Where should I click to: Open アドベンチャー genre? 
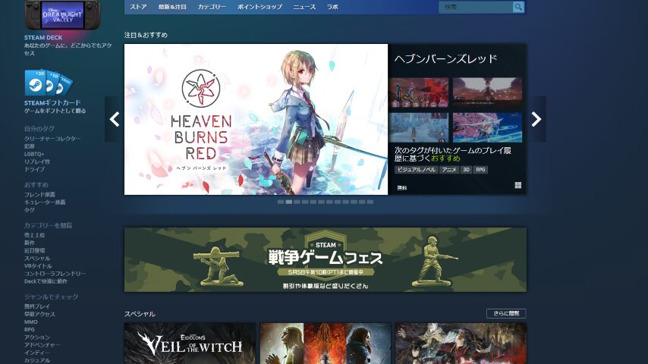click(x=42, y=345)
